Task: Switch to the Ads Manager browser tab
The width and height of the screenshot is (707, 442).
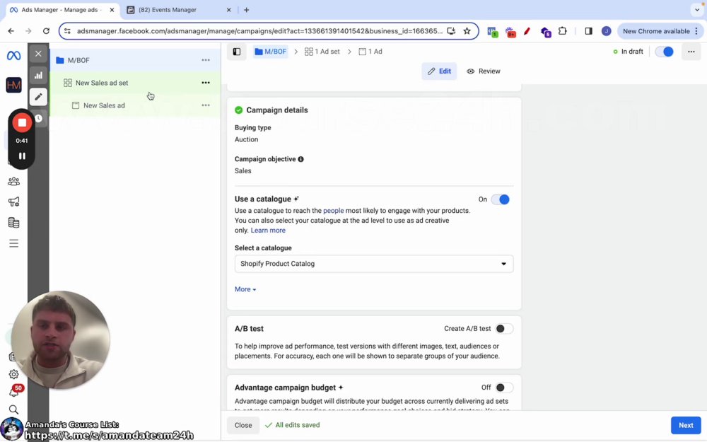Action: [x=63, y=9]
